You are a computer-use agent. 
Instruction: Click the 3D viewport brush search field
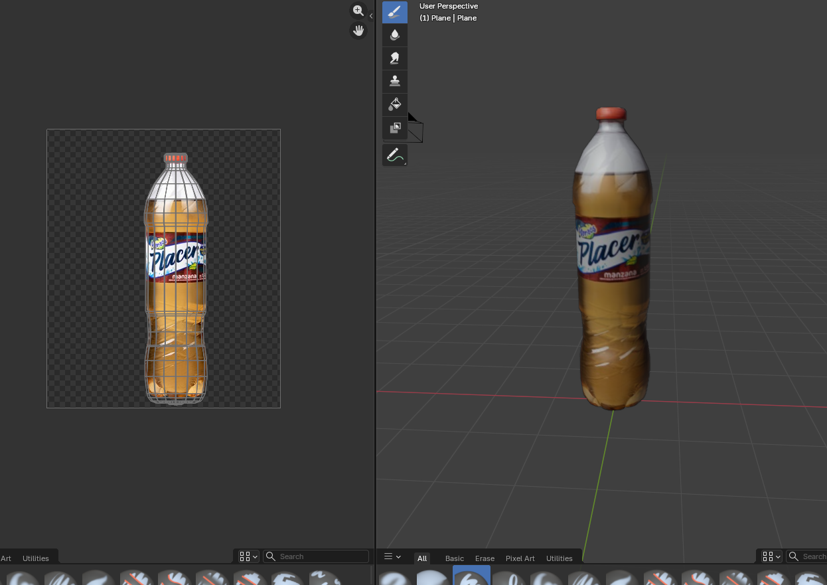point(806,556)
